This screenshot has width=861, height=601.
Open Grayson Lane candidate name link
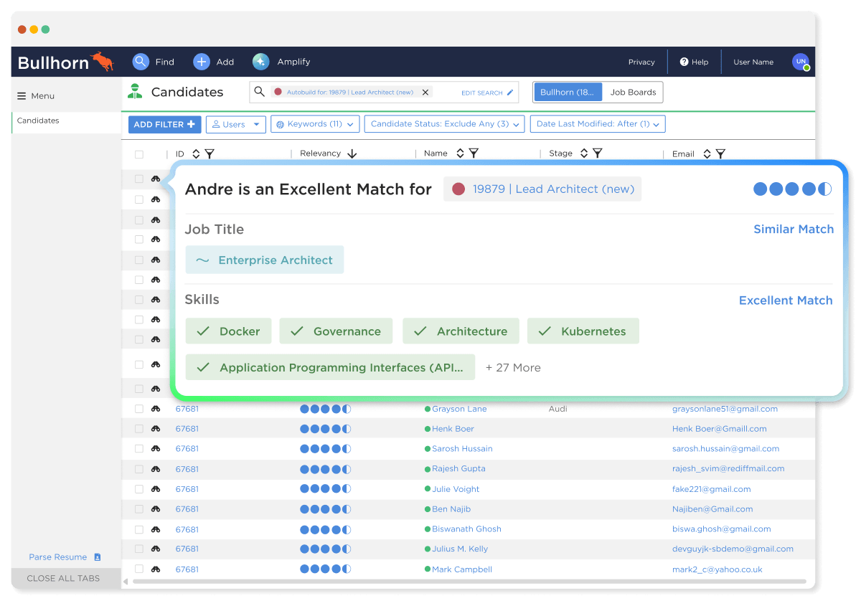click(x=459, y=409)
